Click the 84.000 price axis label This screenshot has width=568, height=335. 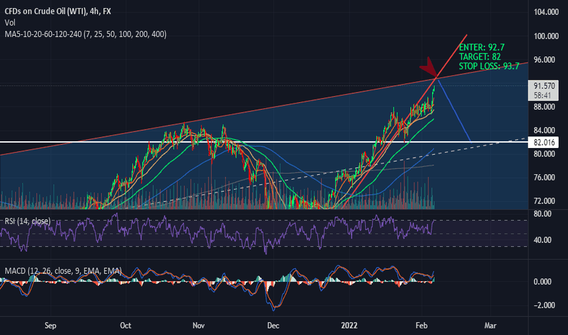click(x=544, y=130)
